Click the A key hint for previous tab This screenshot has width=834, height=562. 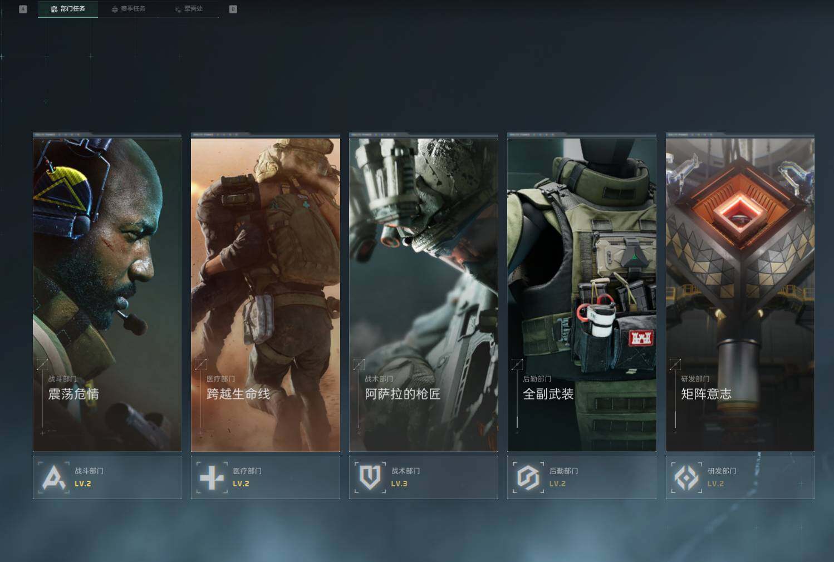click(23, 9)
